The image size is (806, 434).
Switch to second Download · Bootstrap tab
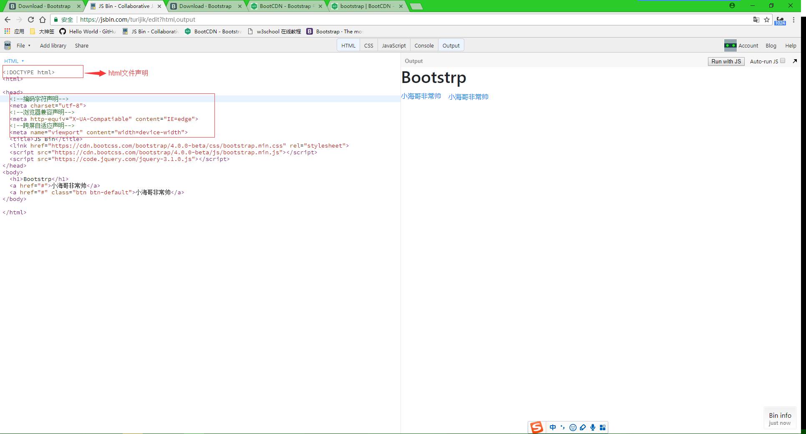(x=205, y=6)
